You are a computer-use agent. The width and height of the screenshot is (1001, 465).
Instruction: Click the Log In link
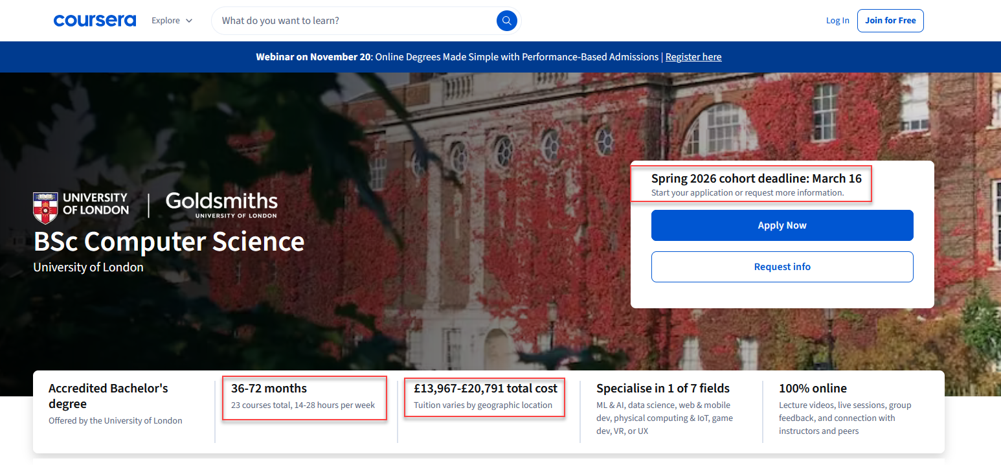[837, 21]
